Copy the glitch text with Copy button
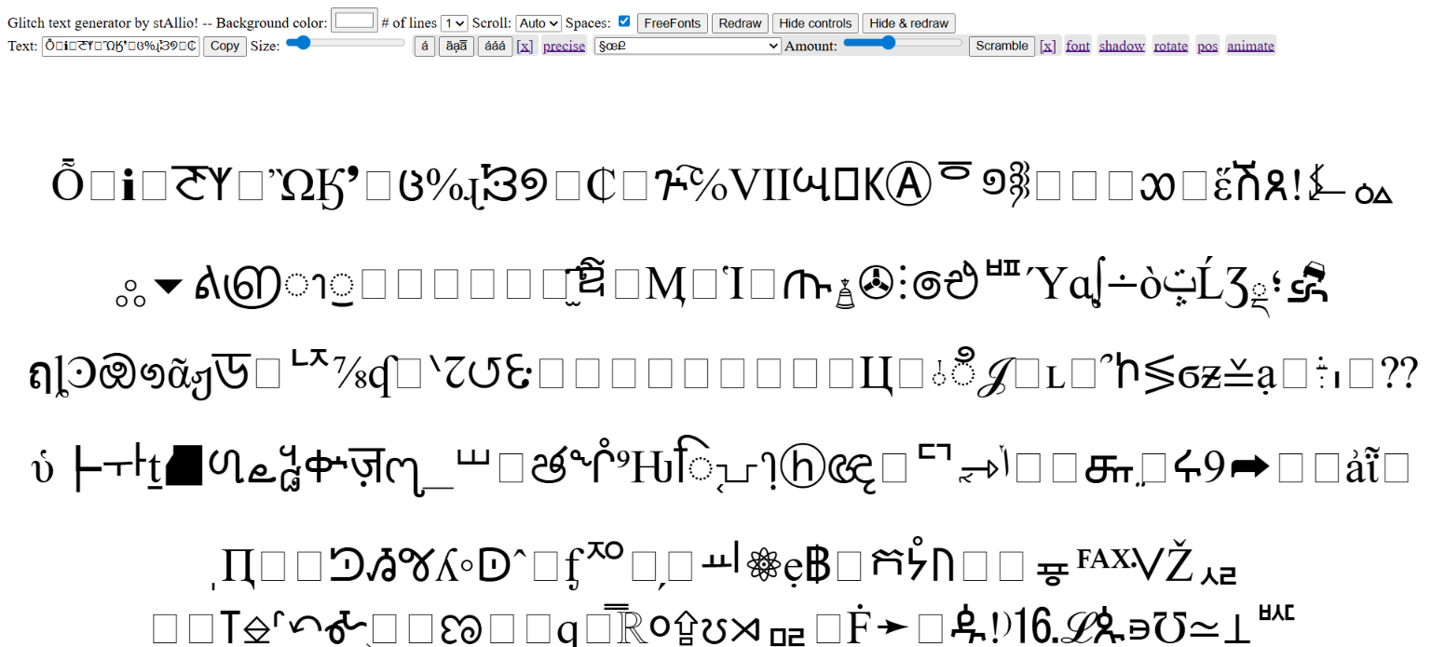1431x647 pixels. pos(224,46)
